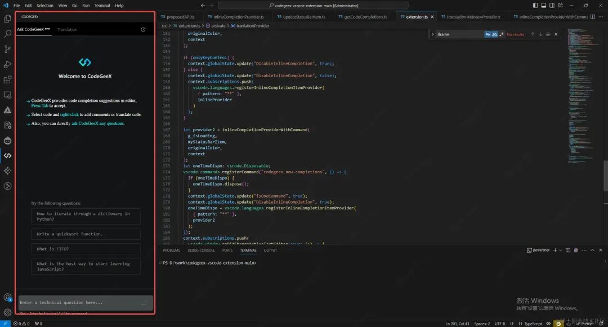608x327 pixels.
Task: Open the Explorer view in the activity bar
Action: [x=7, y=19]
